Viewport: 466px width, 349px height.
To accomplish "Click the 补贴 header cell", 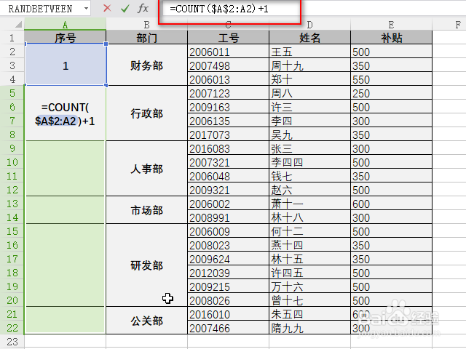I will 391,38.
